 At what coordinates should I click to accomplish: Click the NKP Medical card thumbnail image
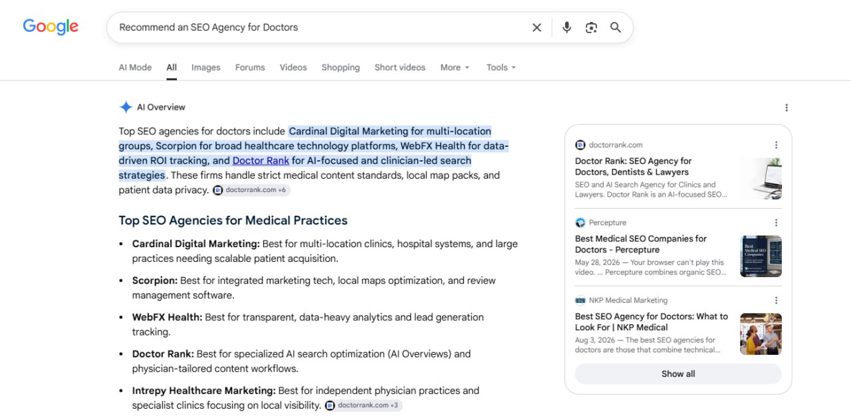coord(761,334)
